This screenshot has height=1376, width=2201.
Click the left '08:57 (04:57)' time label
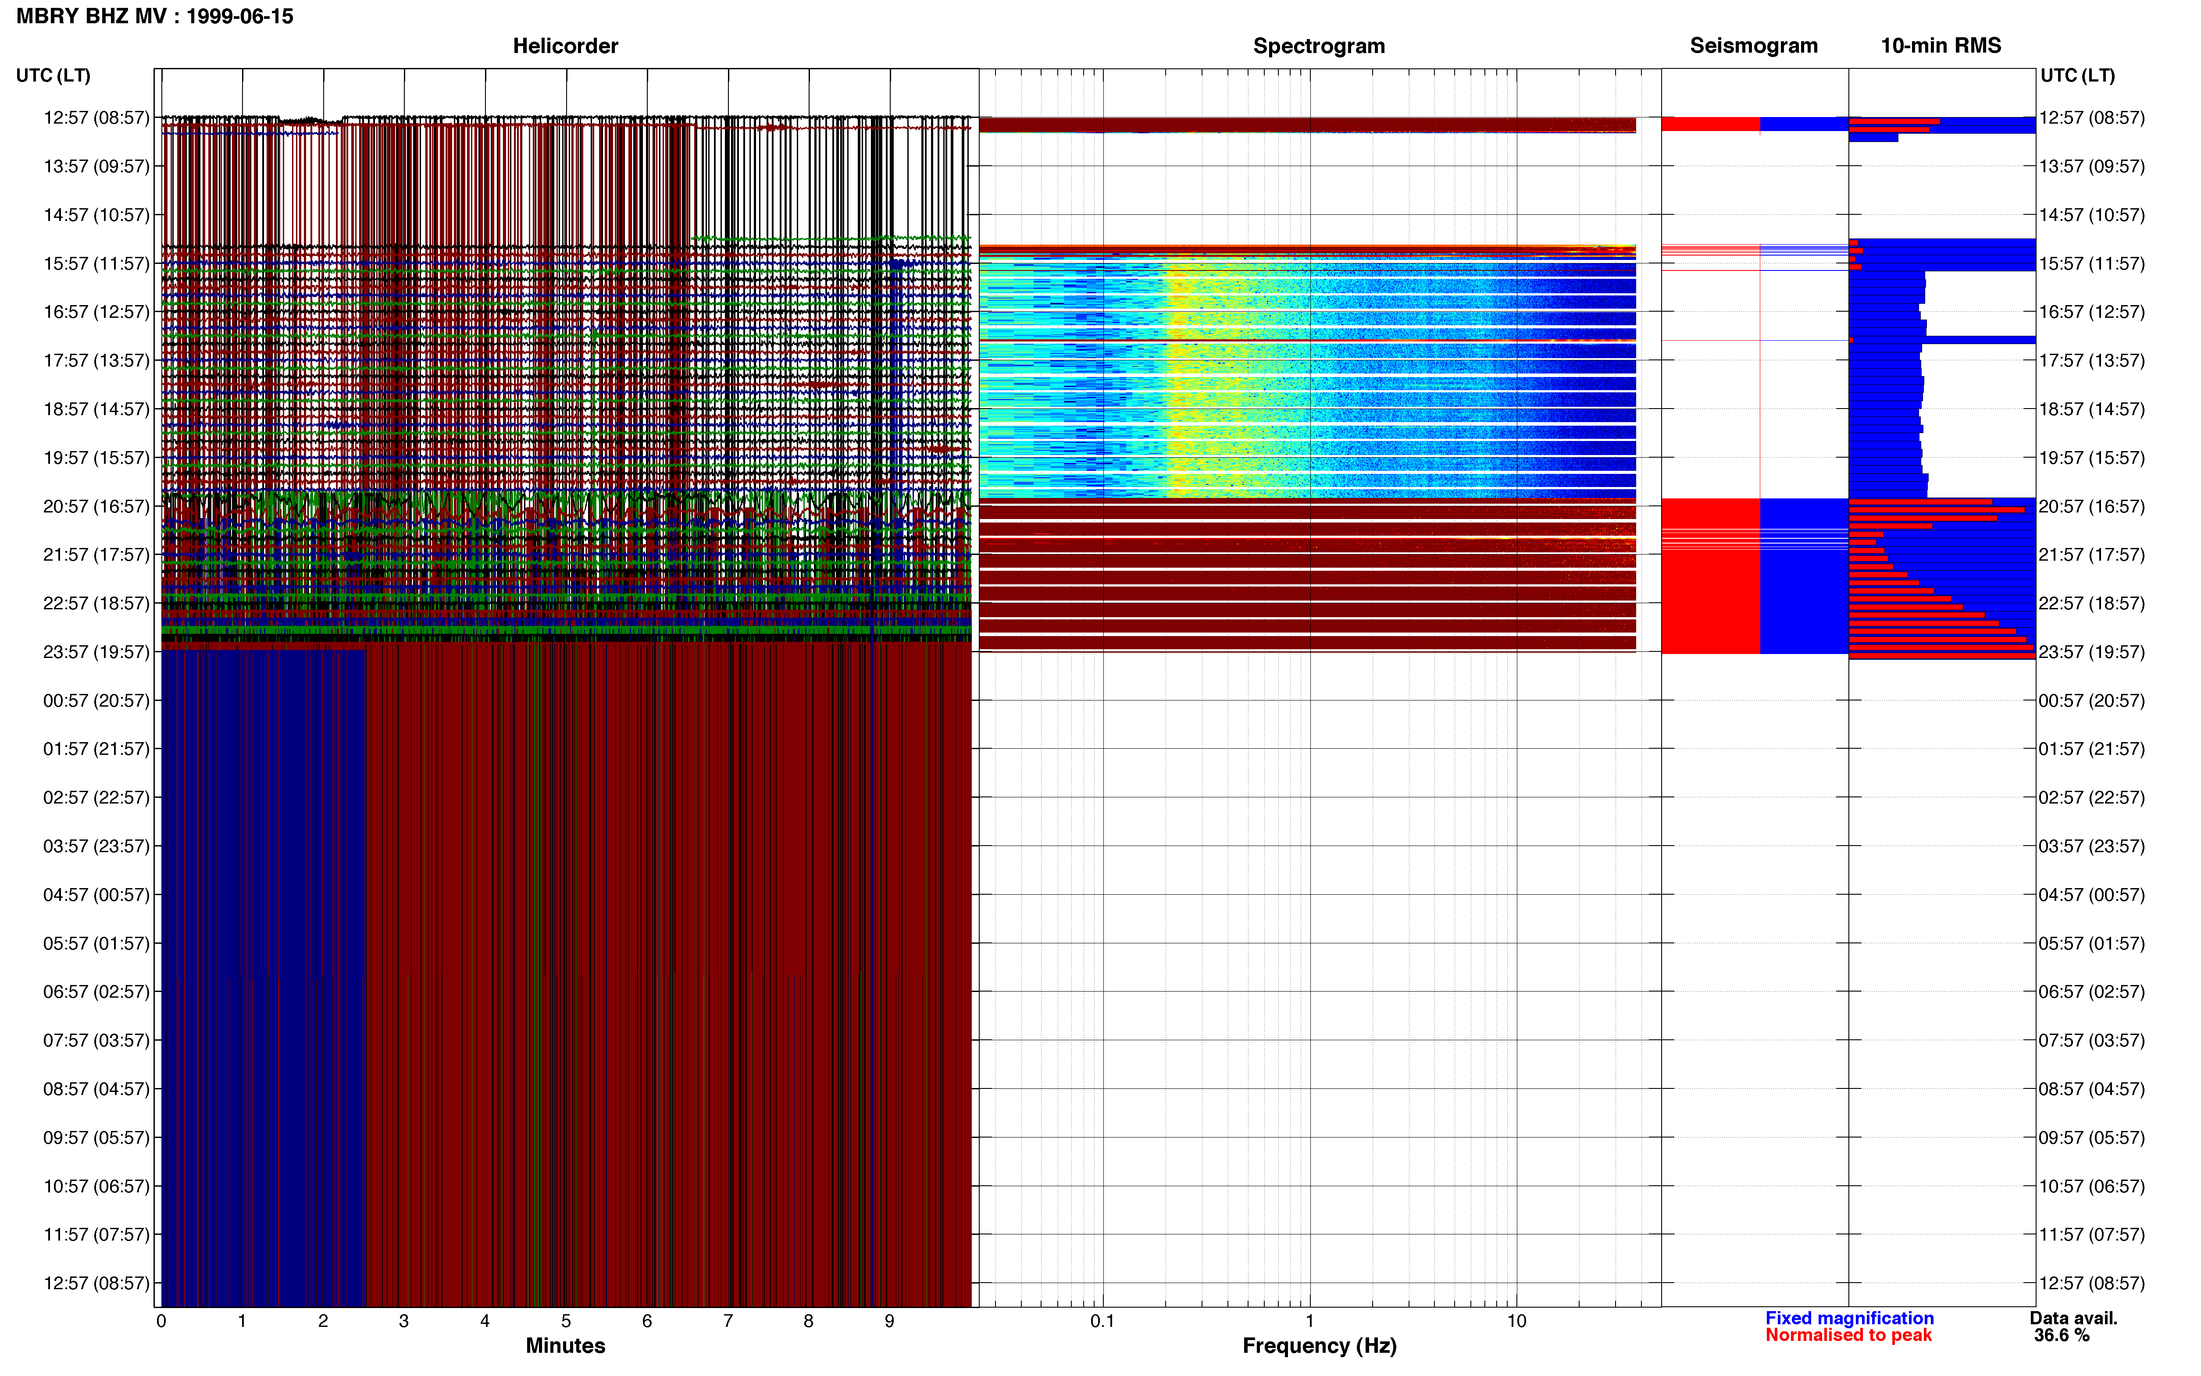(96, 1088)
